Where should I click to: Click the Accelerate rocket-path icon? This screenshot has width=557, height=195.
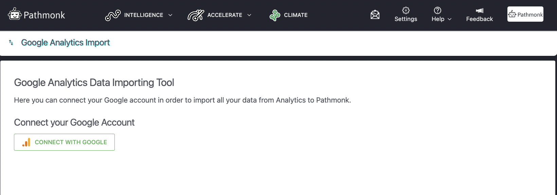(195, 15)
